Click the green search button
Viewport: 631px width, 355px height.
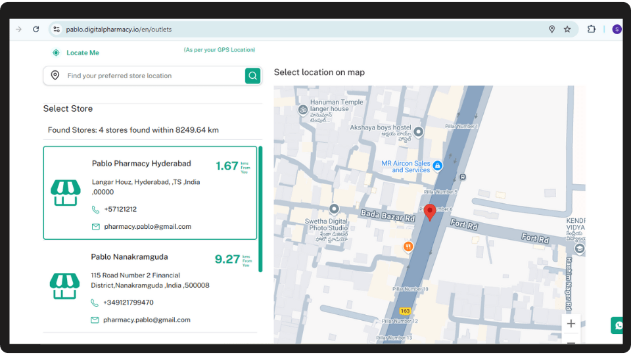point(252,76)
